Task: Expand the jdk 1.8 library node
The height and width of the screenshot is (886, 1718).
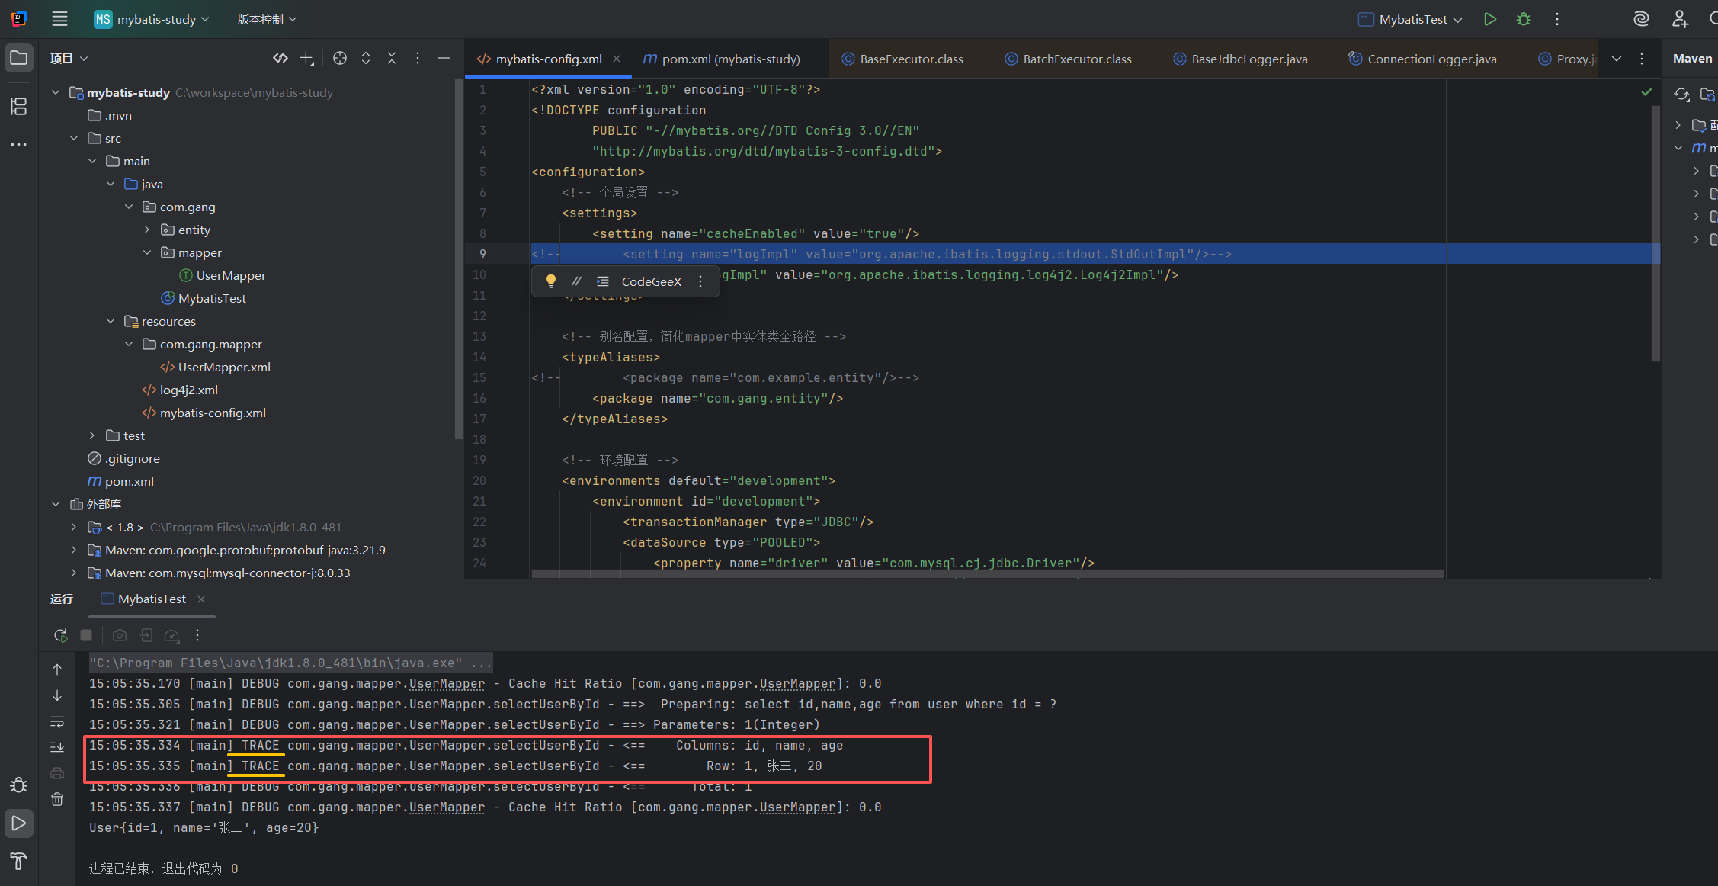Action: (x=74, y=527)
